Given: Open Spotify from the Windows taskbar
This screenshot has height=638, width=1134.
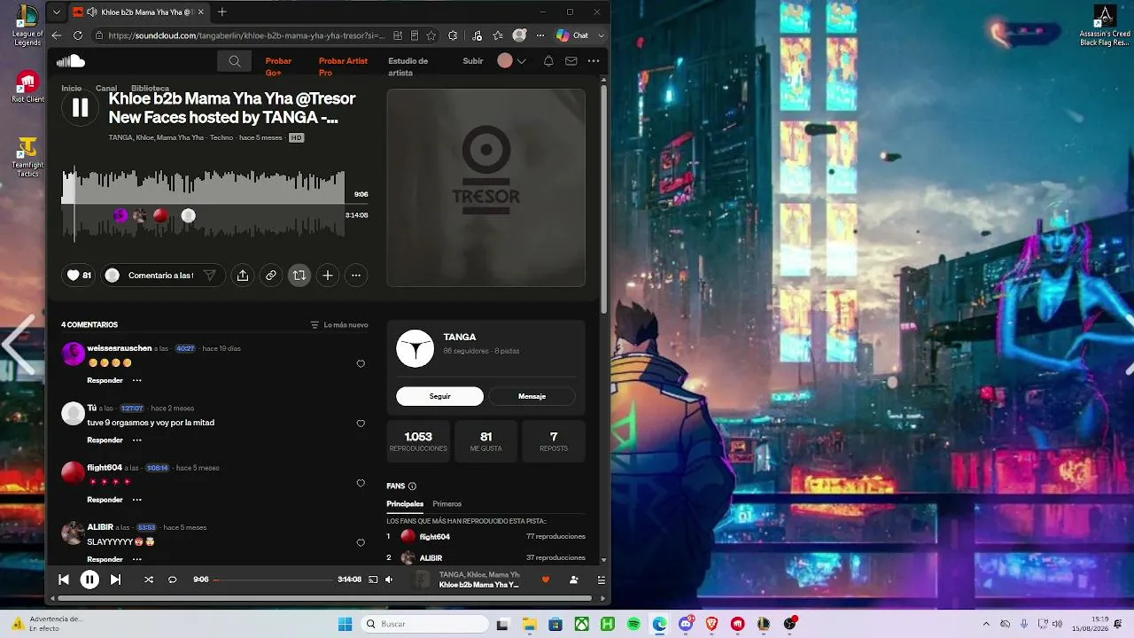Looking at the screenshot, I should pos(633,624).
